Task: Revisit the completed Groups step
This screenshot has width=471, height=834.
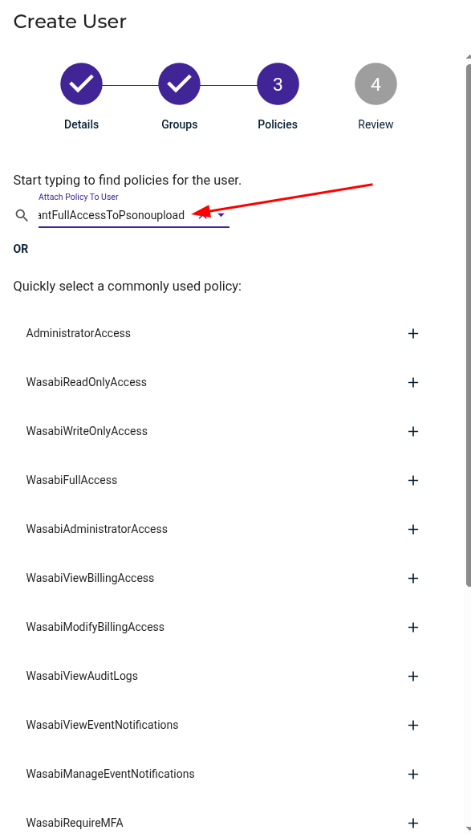Action: point(179,83)
